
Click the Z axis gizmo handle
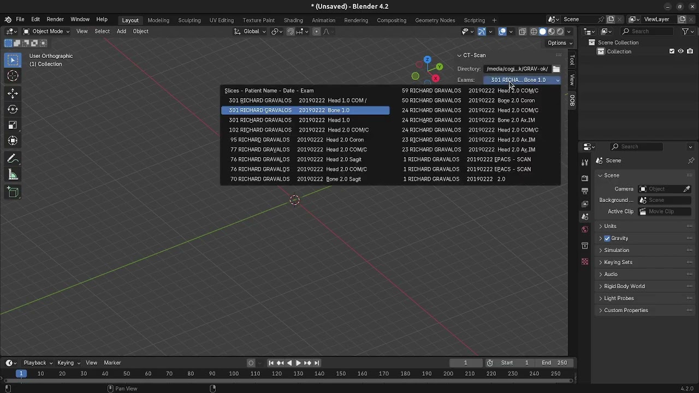tap(427, 59)
